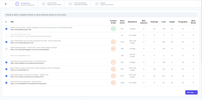202x100 pixels.
Task: Click the Headings column header
Action: 154,22
